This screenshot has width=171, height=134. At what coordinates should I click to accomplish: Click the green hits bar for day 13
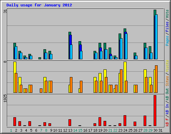[70, 33]
